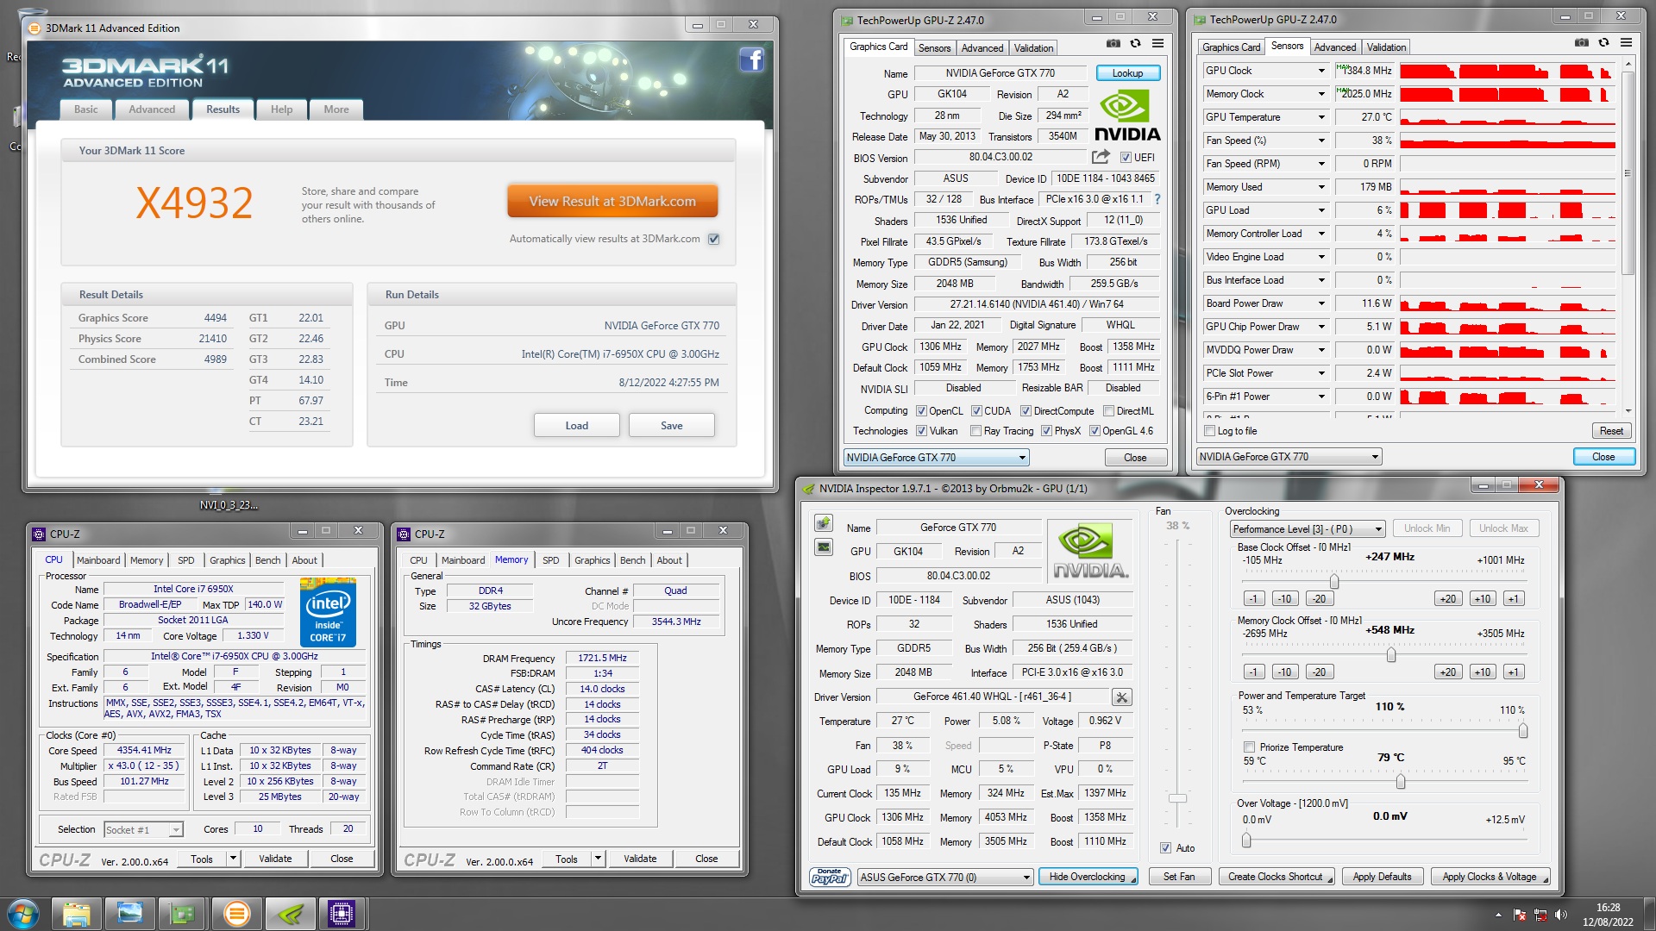The image size is (1656, 931).
Task: Open Performance Level dropdown in NVIDIA Inspector
Action: (x=1307, y=528)
